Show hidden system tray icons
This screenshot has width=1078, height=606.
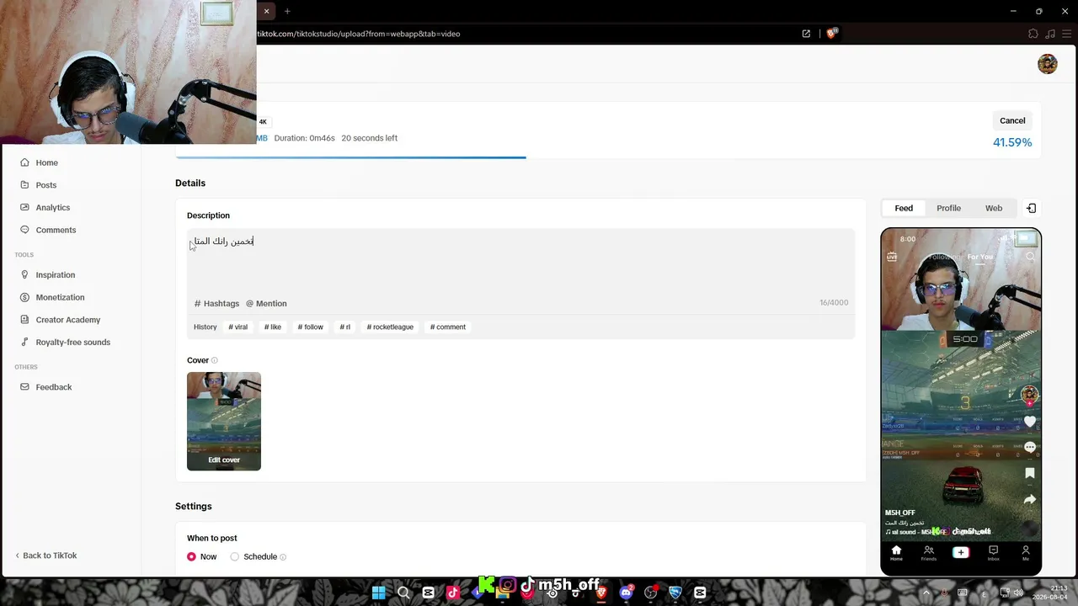(926, 593)
